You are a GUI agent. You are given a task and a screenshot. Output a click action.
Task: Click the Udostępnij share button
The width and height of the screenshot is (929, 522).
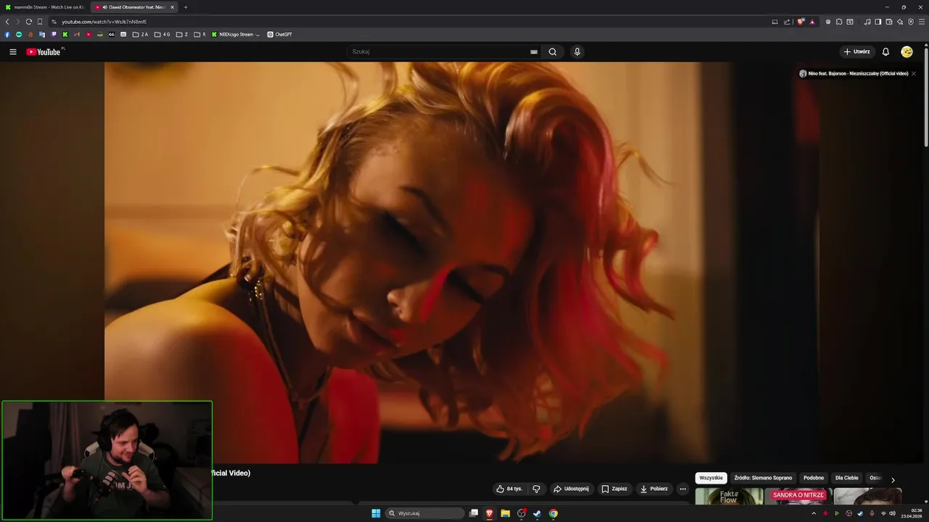[571, 489]
